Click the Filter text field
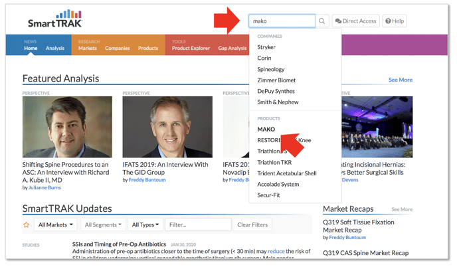 click(198, 224)
